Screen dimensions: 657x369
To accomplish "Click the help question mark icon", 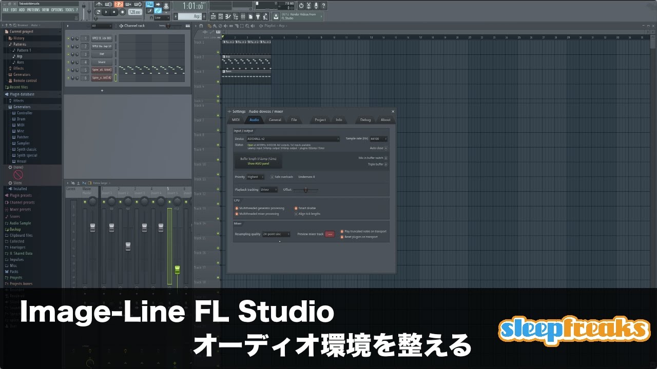I will (323, 6).
